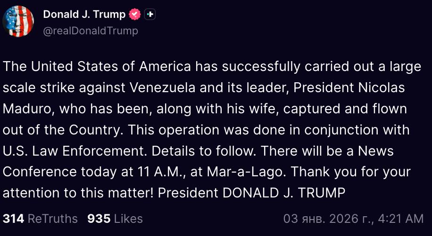Click the "935" like count number
Screen dimensions: 432x236
tap(99, 219)
